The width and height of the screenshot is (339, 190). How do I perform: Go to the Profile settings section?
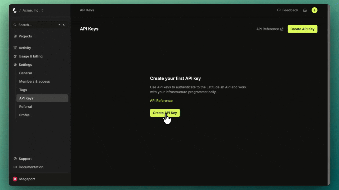coord(24,115)
